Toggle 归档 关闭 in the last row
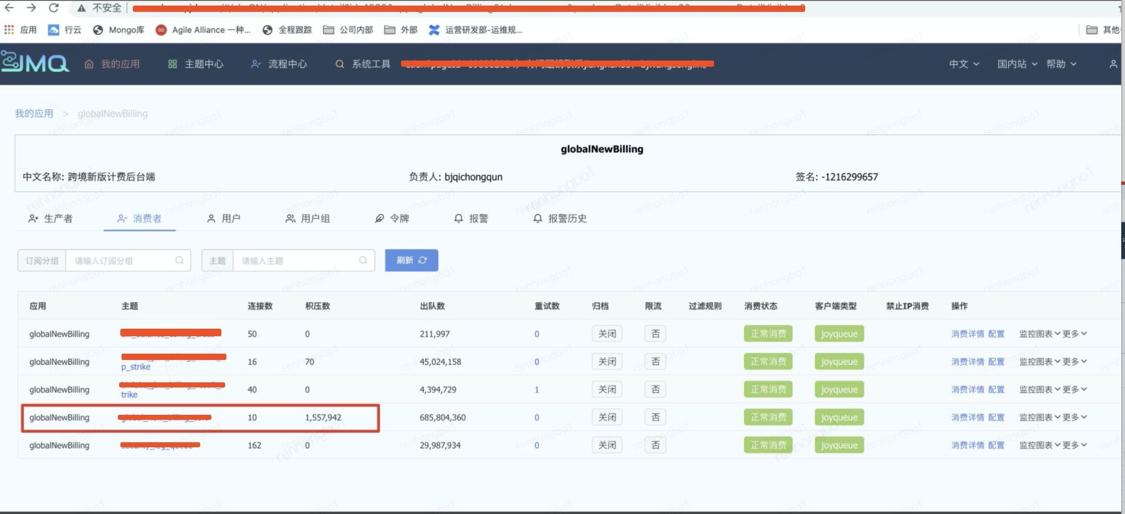1125x514 pixels. click(x=607, y=445)
